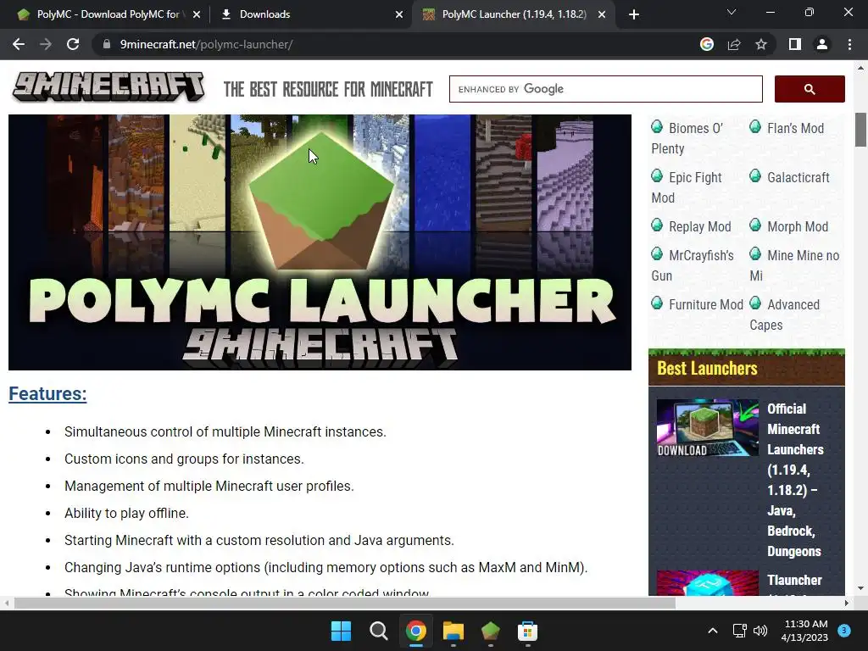Image resolution: width=868 pixels, height=651 pixels.
Task: Select the PolyMC Launcher (1.19.4, 1.18.2) tab
Action: 513,14
